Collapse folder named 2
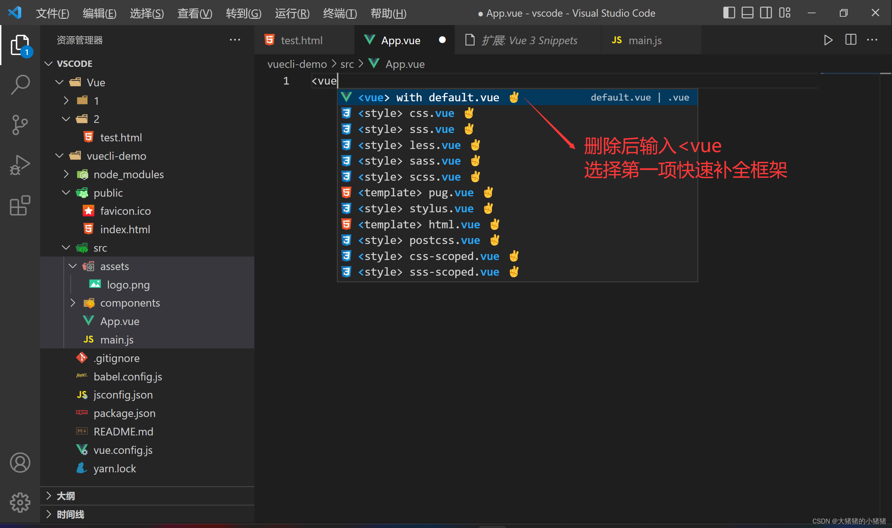This screenshot has height=528, width=892. (x=66, y=119)
